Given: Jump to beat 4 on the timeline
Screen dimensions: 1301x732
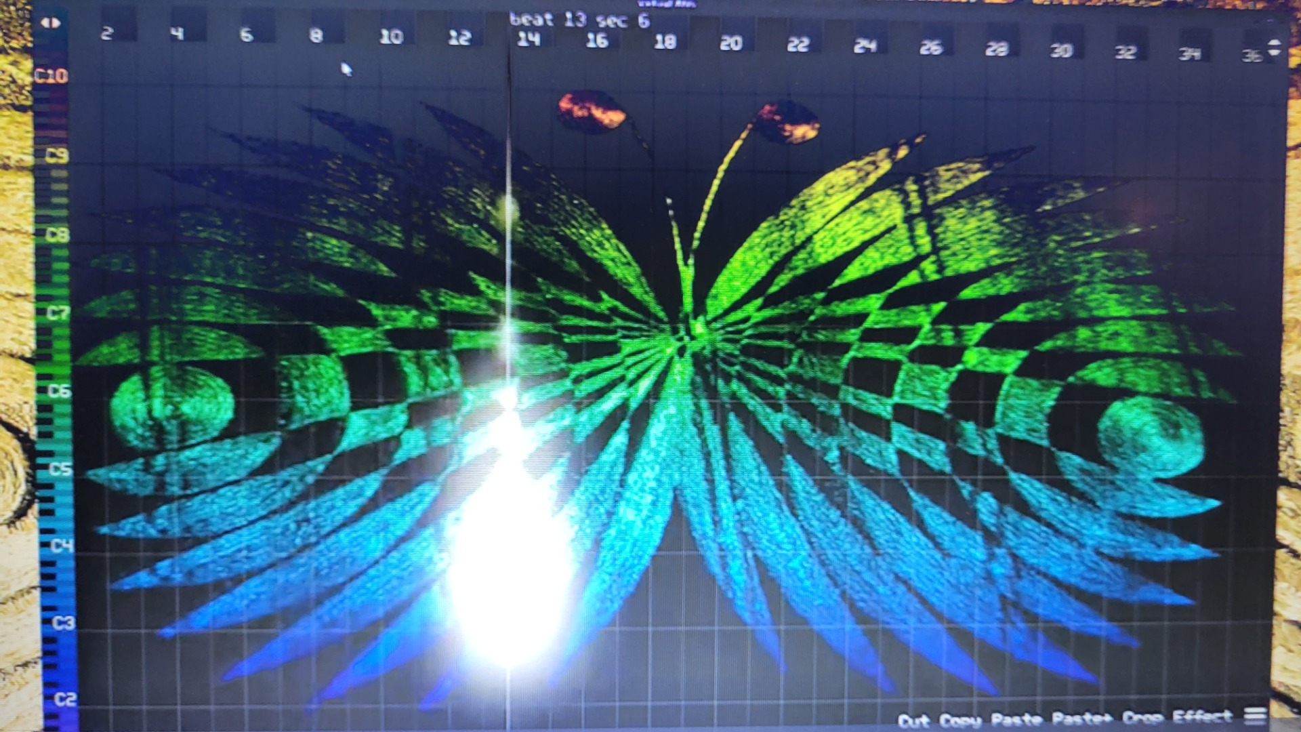Looking at the screenshot, I should (x=177, y=33).
